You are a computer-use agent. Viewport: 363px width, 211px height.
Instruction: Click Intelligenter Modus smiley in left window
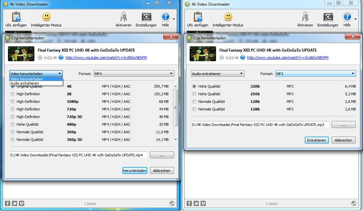coord(46,17)
